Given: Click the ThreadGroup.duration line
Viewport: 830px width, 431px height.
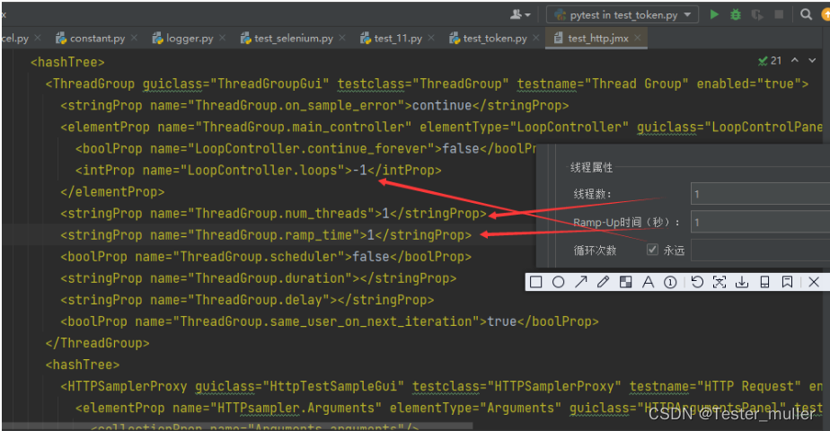Looking at the screenshot, I should (259, 278).
